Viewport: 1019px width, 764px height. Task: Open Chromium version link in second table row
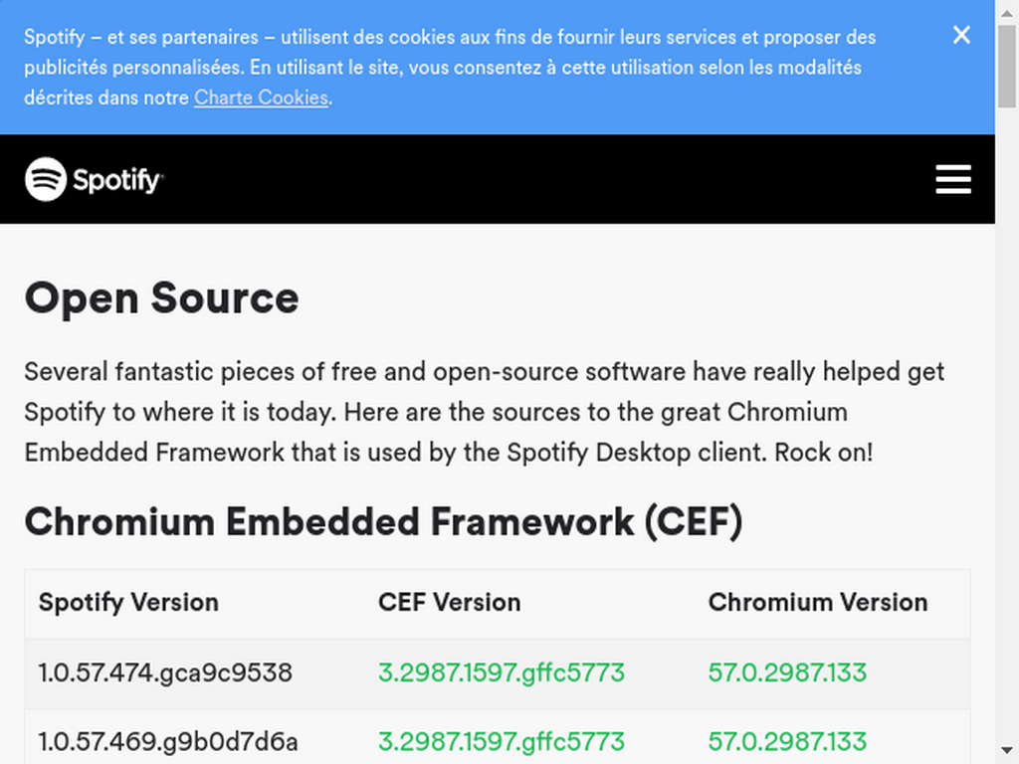787,741
